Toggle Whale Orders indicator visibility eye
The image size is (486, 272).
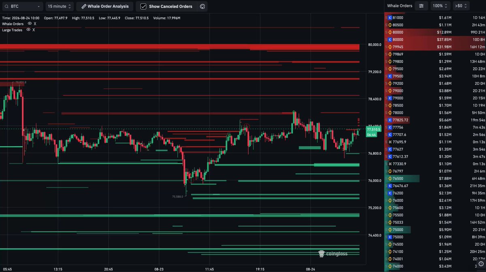tap(29, 24)
